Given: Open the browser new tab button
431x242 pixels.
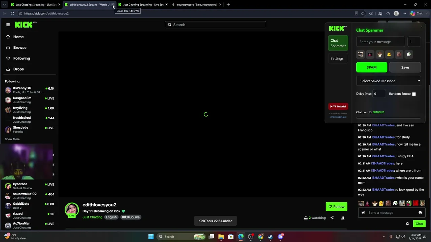Looking at the screenshot, I should point(228,5).
